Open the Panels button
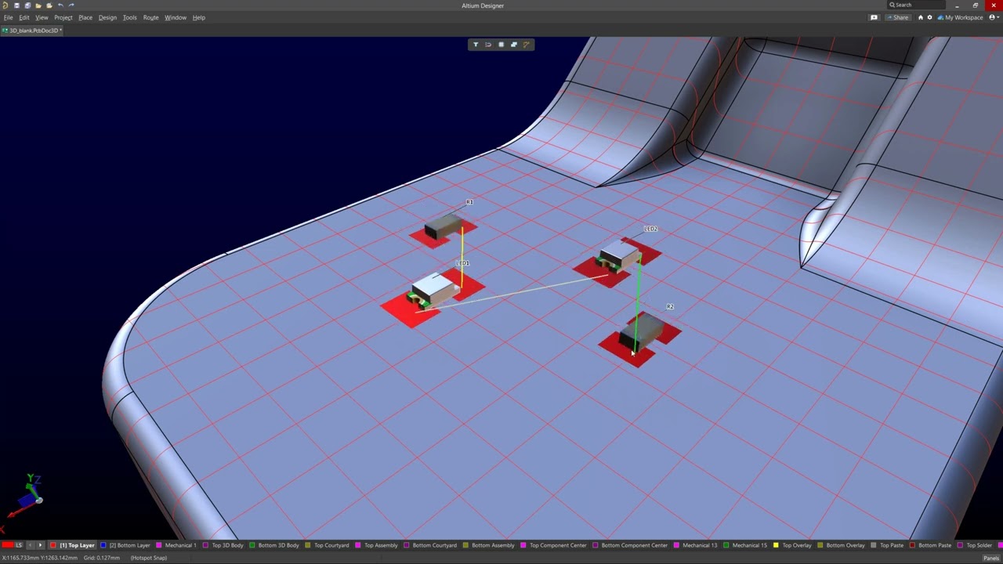Viewport: 1003px width, 564px height. click(990, 558)
